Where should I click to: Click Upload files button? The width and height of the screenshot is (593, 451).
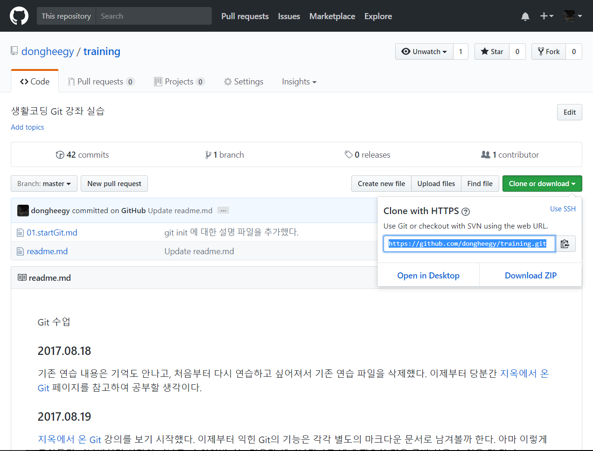coord(436,184)
